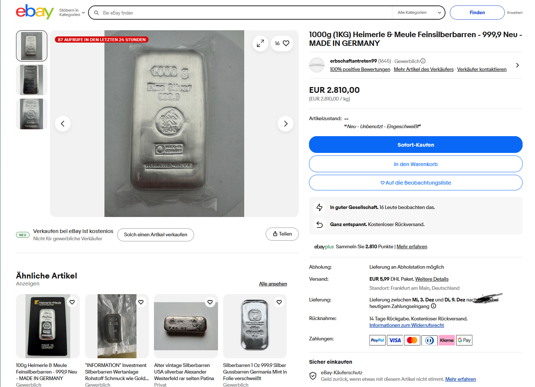Show the next product image
Viewport: 535px width, 387px height.
tap(285, 124)
